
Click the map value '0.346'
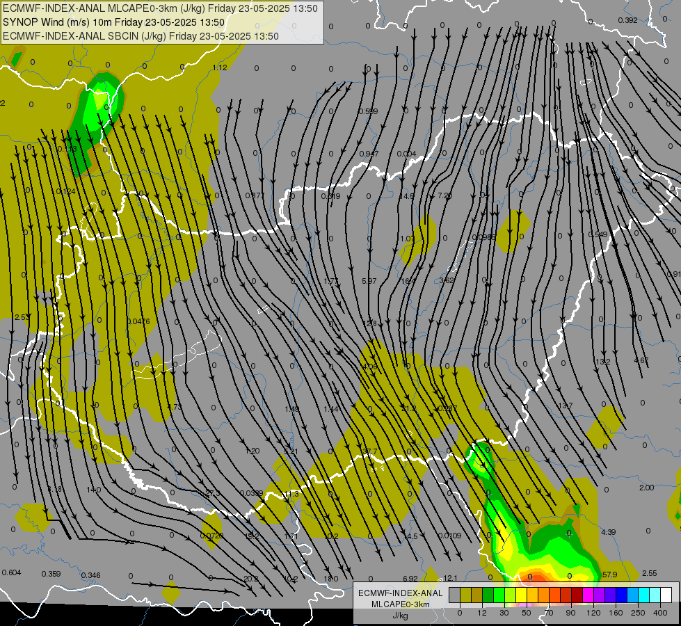tap(90, 575)
